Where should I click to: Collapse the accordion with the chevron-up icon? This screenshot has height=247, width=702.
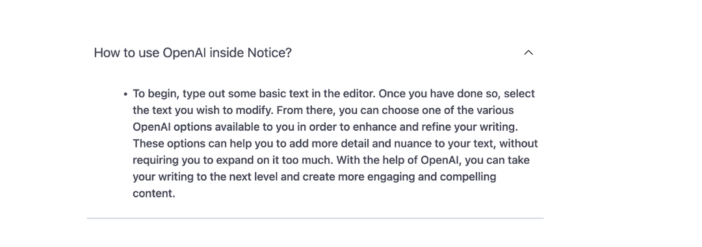pos(528,53)
